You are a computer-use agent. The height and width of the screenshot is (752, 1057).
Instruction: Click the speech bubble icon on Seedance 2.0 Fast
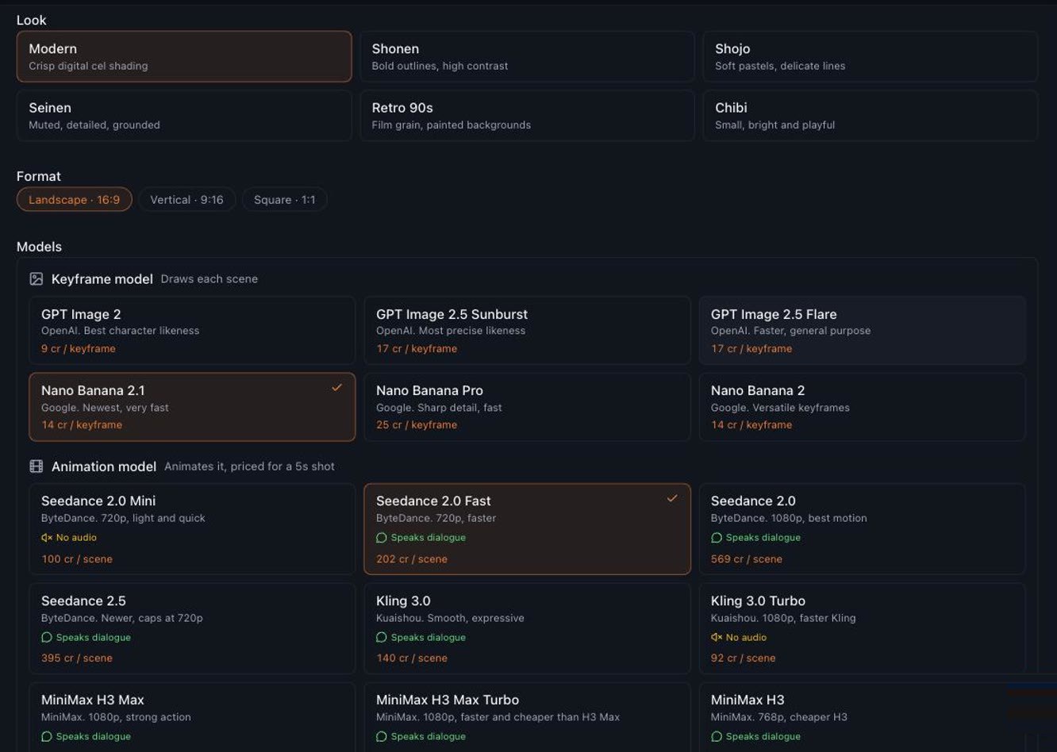tap(382, 538)
